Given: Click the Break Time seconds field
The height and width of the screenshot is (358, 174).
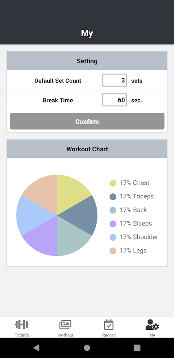Looking at the screenshot, I should (115, 100).
